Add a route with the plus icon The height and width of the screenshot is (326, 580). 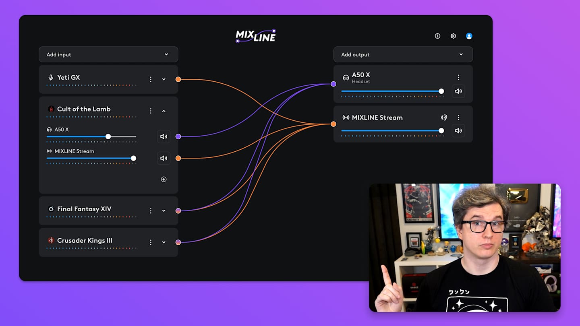(164, 180)
